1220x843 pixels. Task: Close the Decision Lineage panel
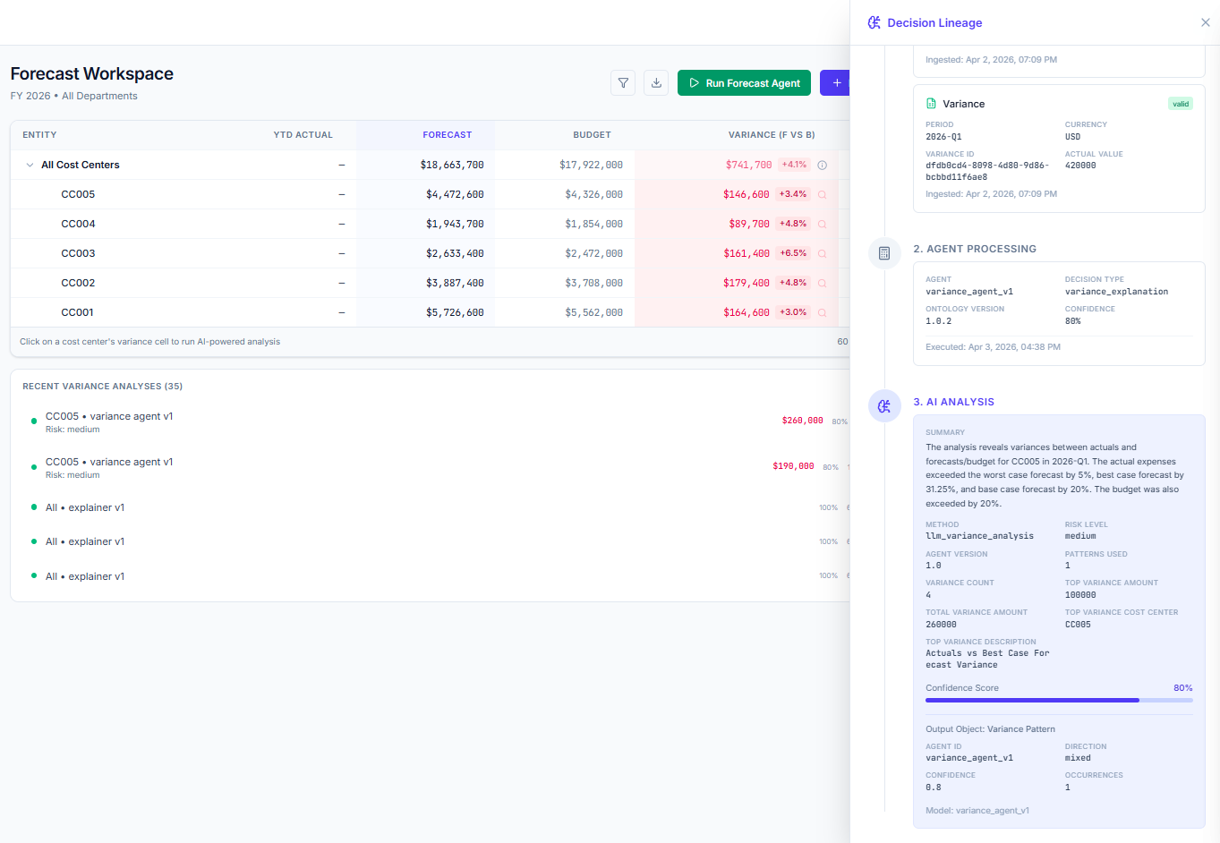pos(1205,21)
